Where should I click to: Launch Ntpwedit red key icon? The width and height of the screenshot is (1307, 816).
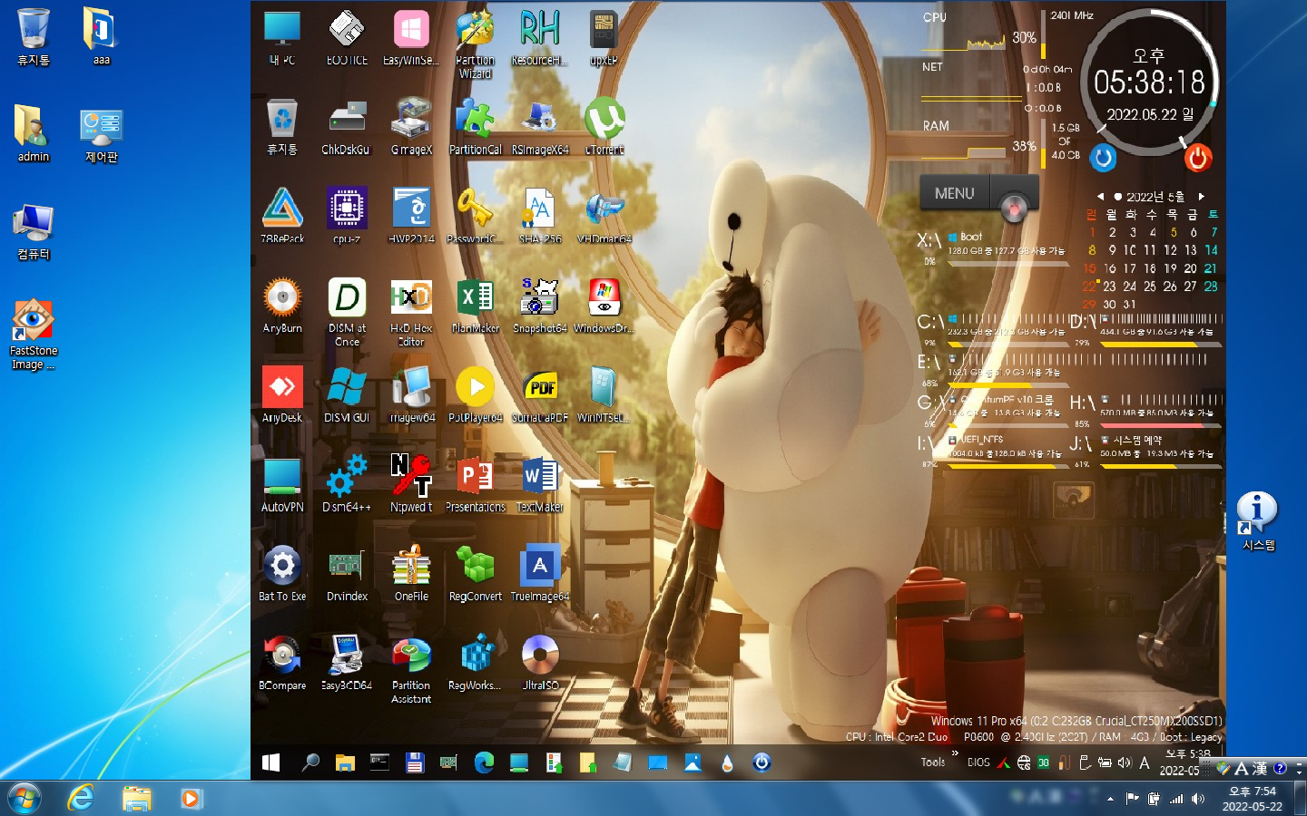(x=411, y=484)
